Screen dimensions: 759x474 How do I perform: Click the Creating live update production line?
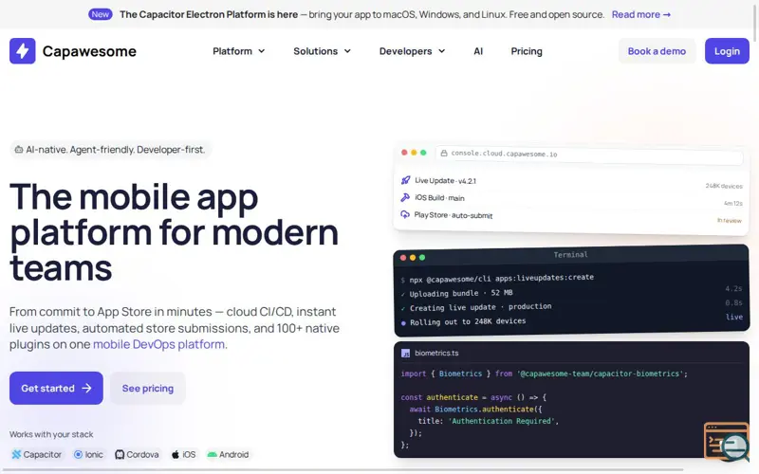[476, 307]
